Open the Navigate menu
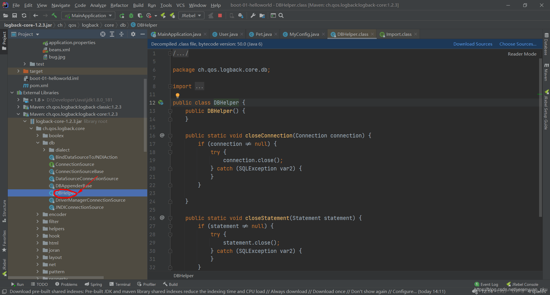550x295 pixels. pos(61,5)
